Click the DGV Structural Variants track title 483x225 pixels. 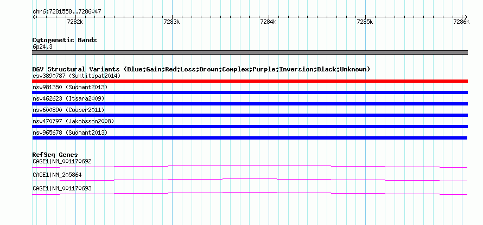201,69
